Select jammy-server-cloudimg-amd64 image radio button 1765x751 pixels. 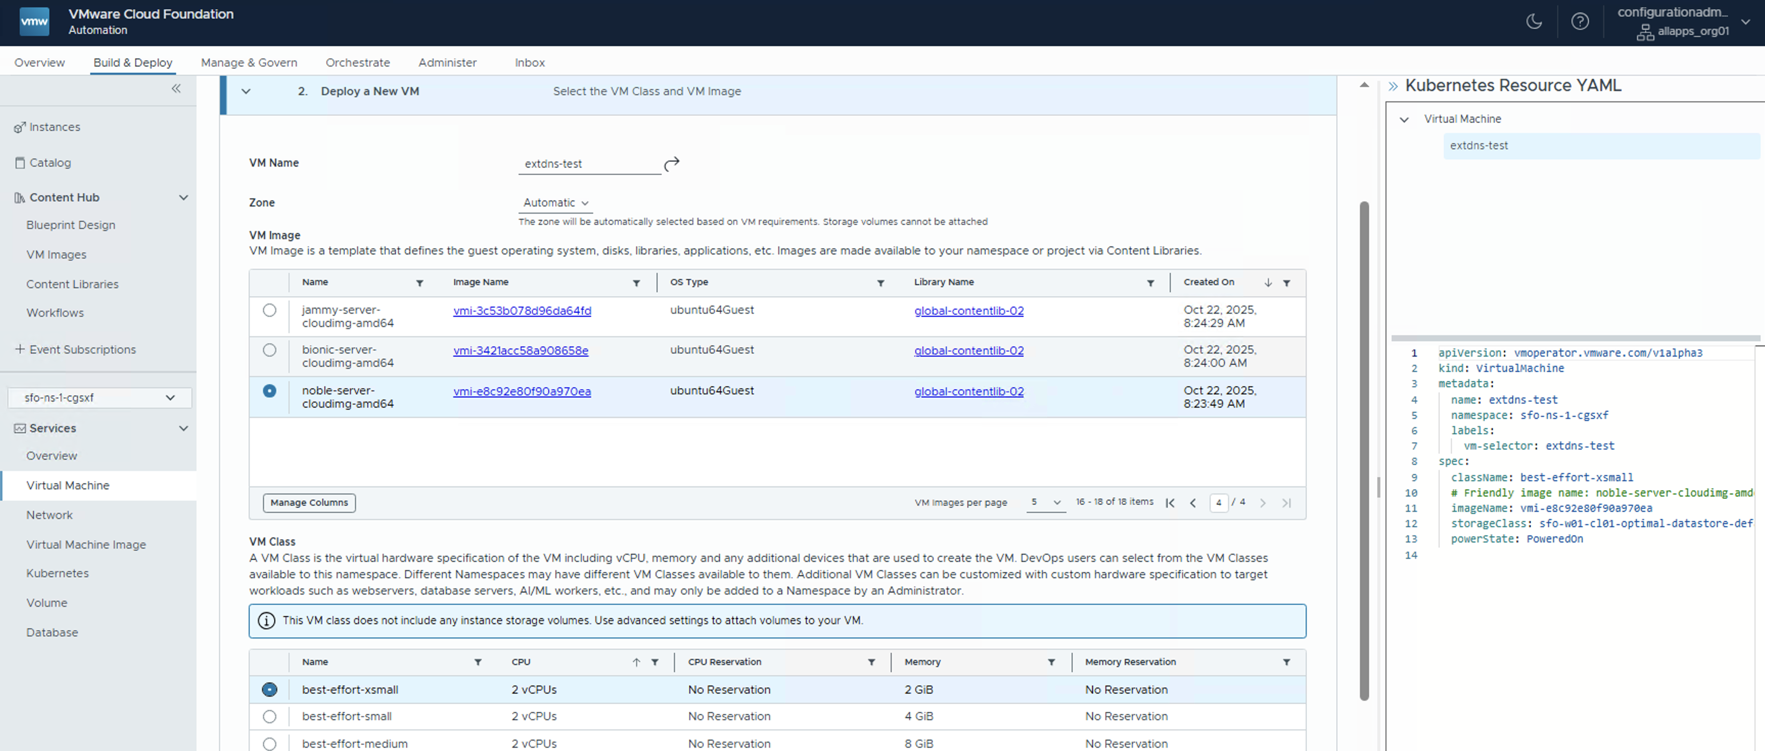coord(269,310)
